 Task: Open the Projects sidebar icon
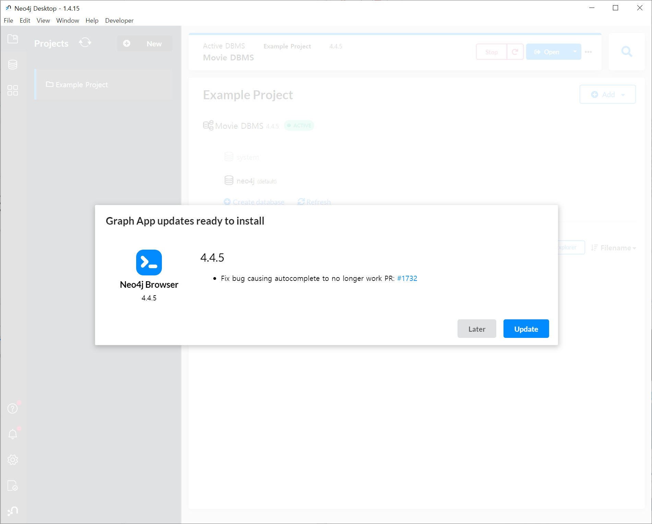[13, 39]
